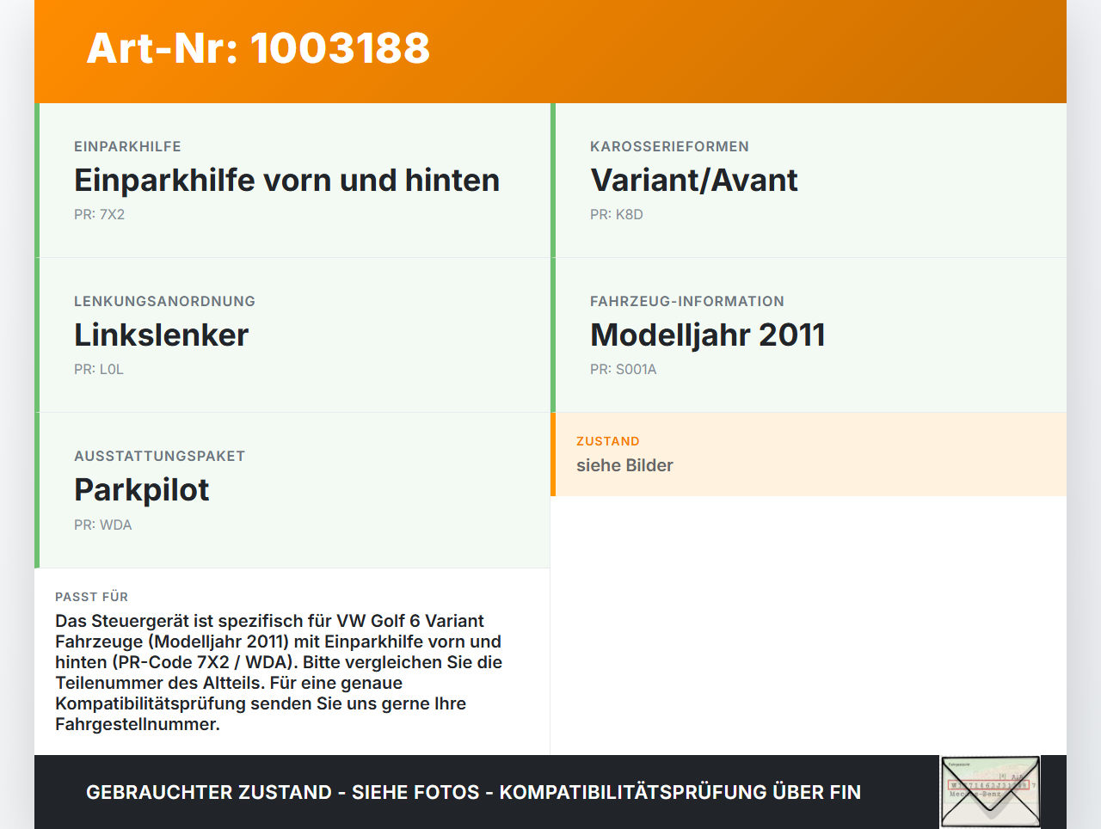Select the PR: K8D code label

[x=616, y=213]
